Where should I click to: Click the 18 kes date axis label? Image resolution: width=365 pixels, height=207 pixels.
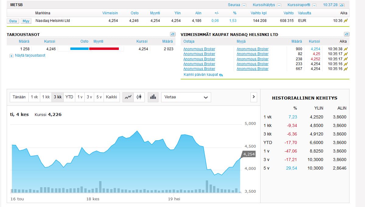click(93, 199)
